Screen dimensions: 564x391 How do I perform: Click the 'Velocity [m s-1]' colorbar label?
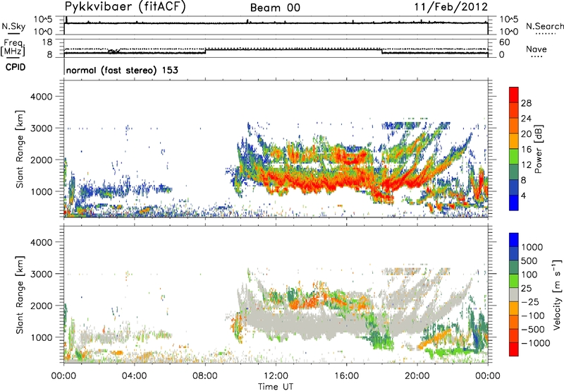click(557, 294)
